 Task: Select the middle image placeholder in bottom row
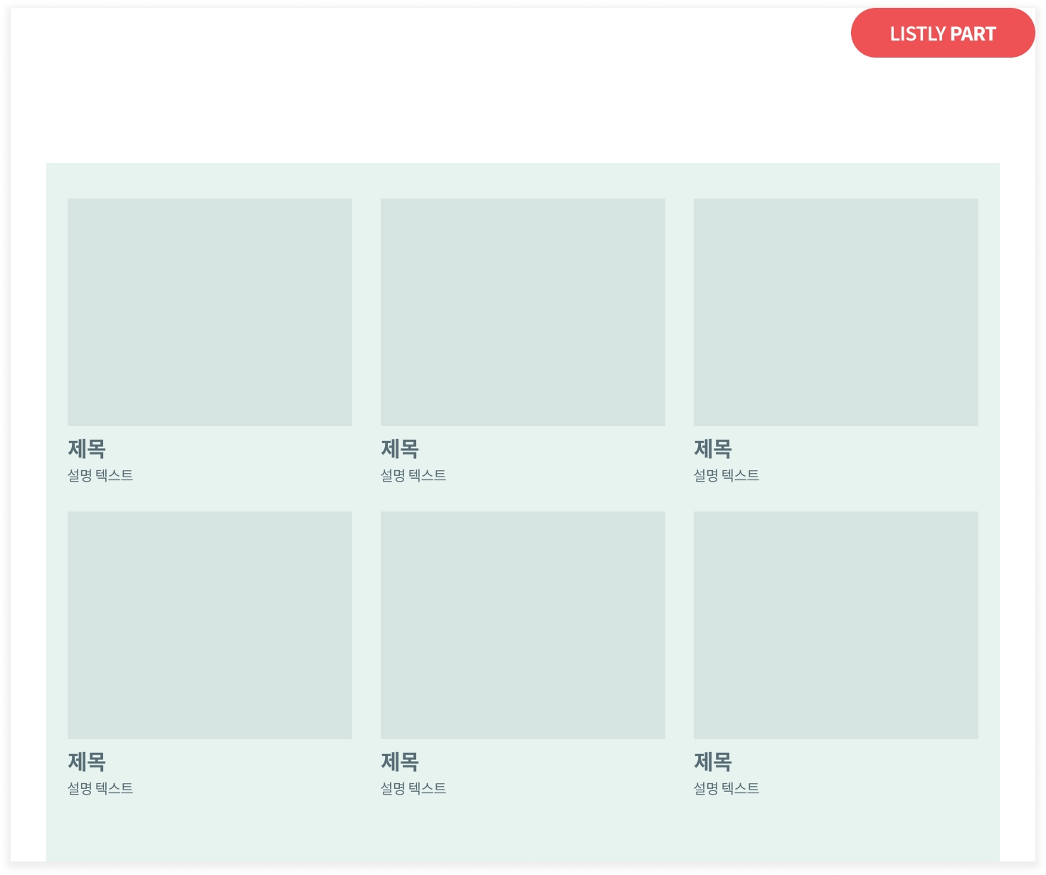[523, 625]
